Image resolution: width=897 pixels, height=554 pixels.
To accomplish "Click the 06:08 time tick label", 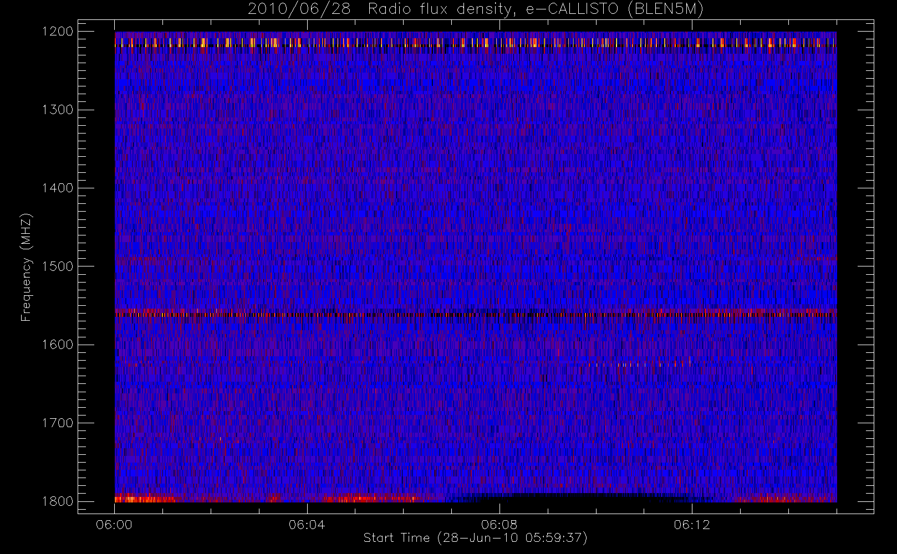I will 499,525.
